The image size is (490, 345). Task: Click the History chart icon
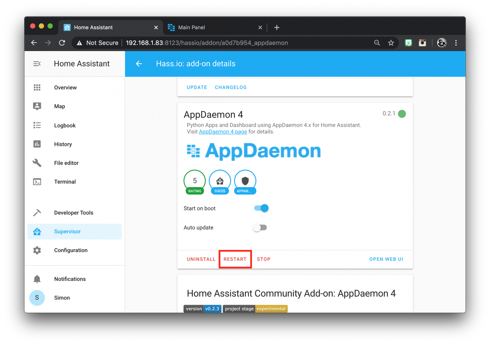(37, 144)
